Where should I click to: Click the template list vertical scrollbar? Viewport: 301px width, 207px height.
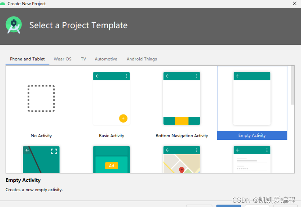pyautogui.click(x=293, y=85)
